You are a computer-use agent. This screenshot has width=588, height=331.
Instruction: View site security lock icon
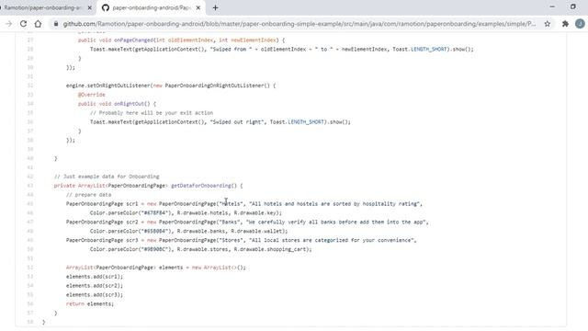pos(56,24)
